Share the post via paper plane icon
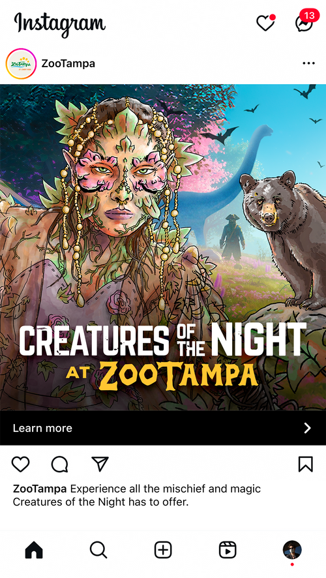This screenshot has width=326, height=578. (x=100, y=464)
